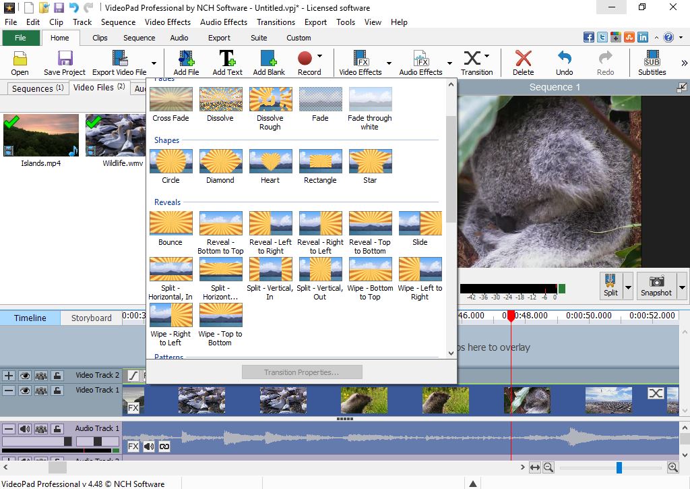This screenshot has height=489, width=690.
Task: Delete the selected clip with Delete icon
Action: 523,63
